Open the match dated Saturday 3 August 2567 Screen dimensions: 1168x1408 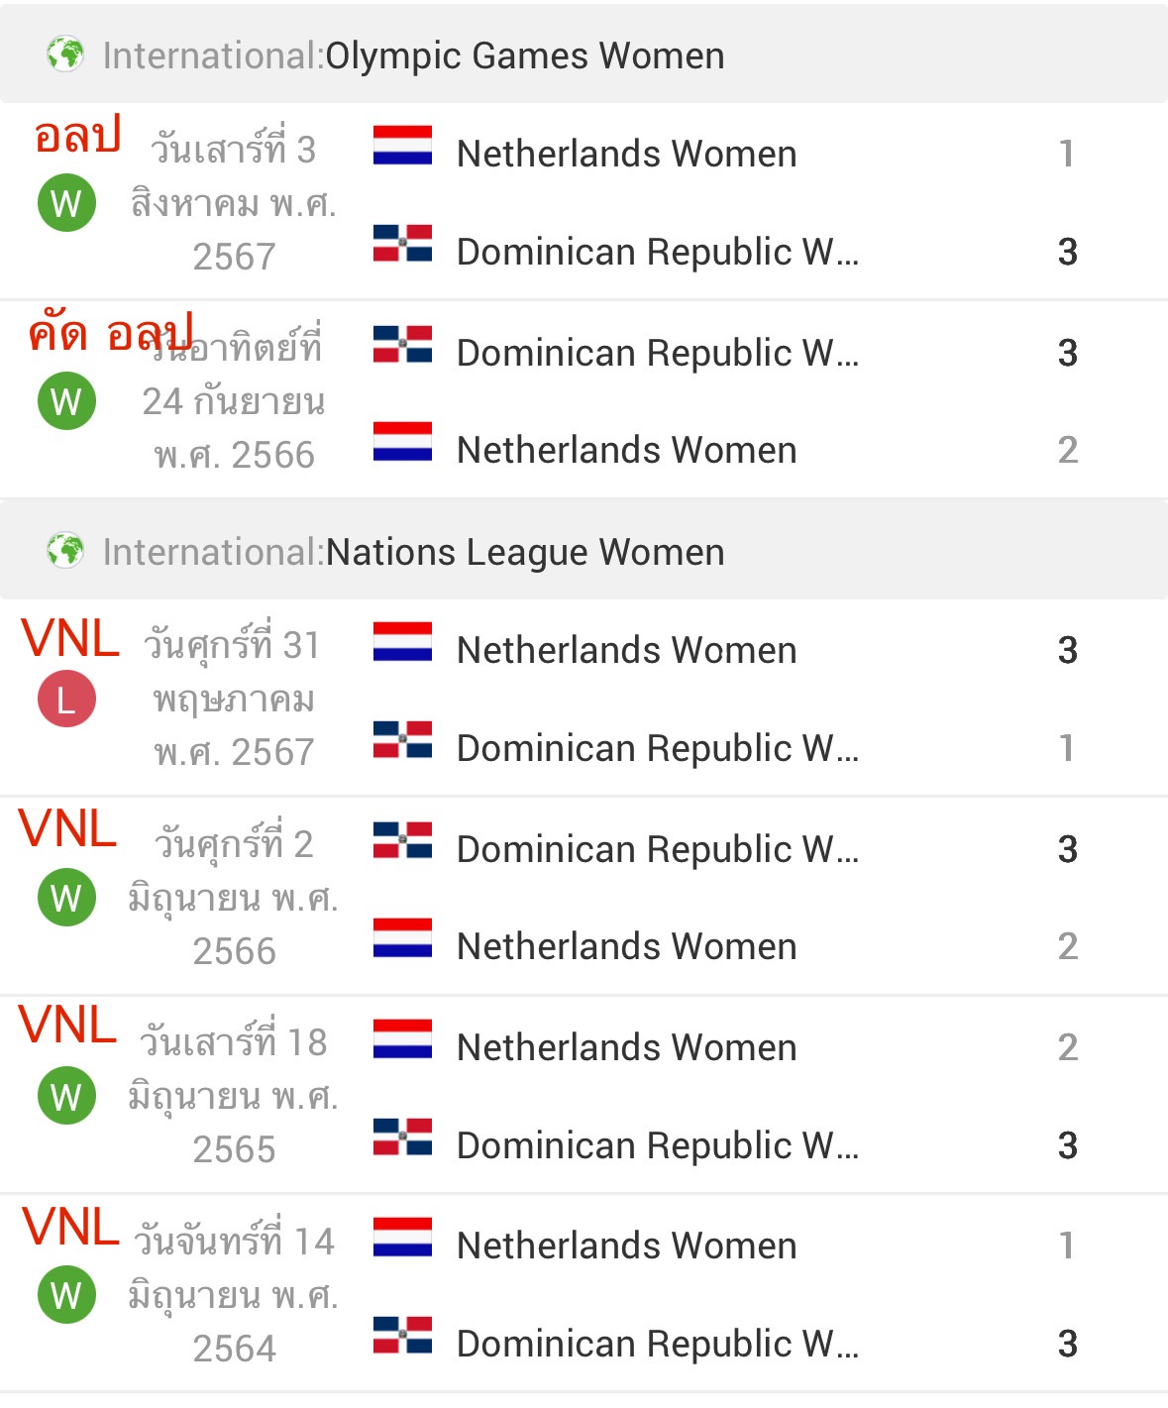[x=584, y=201]
